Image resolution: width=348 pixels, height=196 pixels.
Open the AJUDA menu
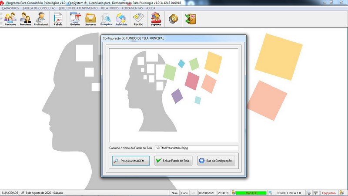151,8
